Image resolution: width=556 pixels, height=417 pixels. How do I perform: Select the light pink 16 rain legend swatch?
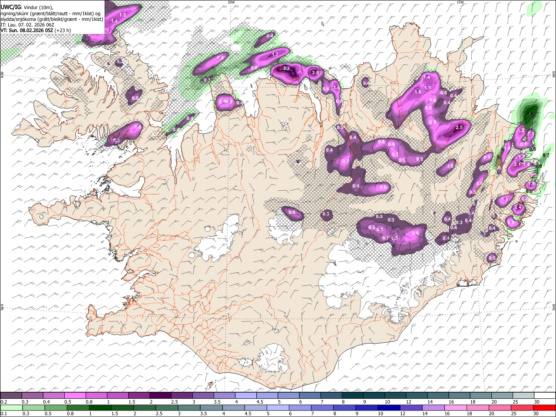coord(456,407)
